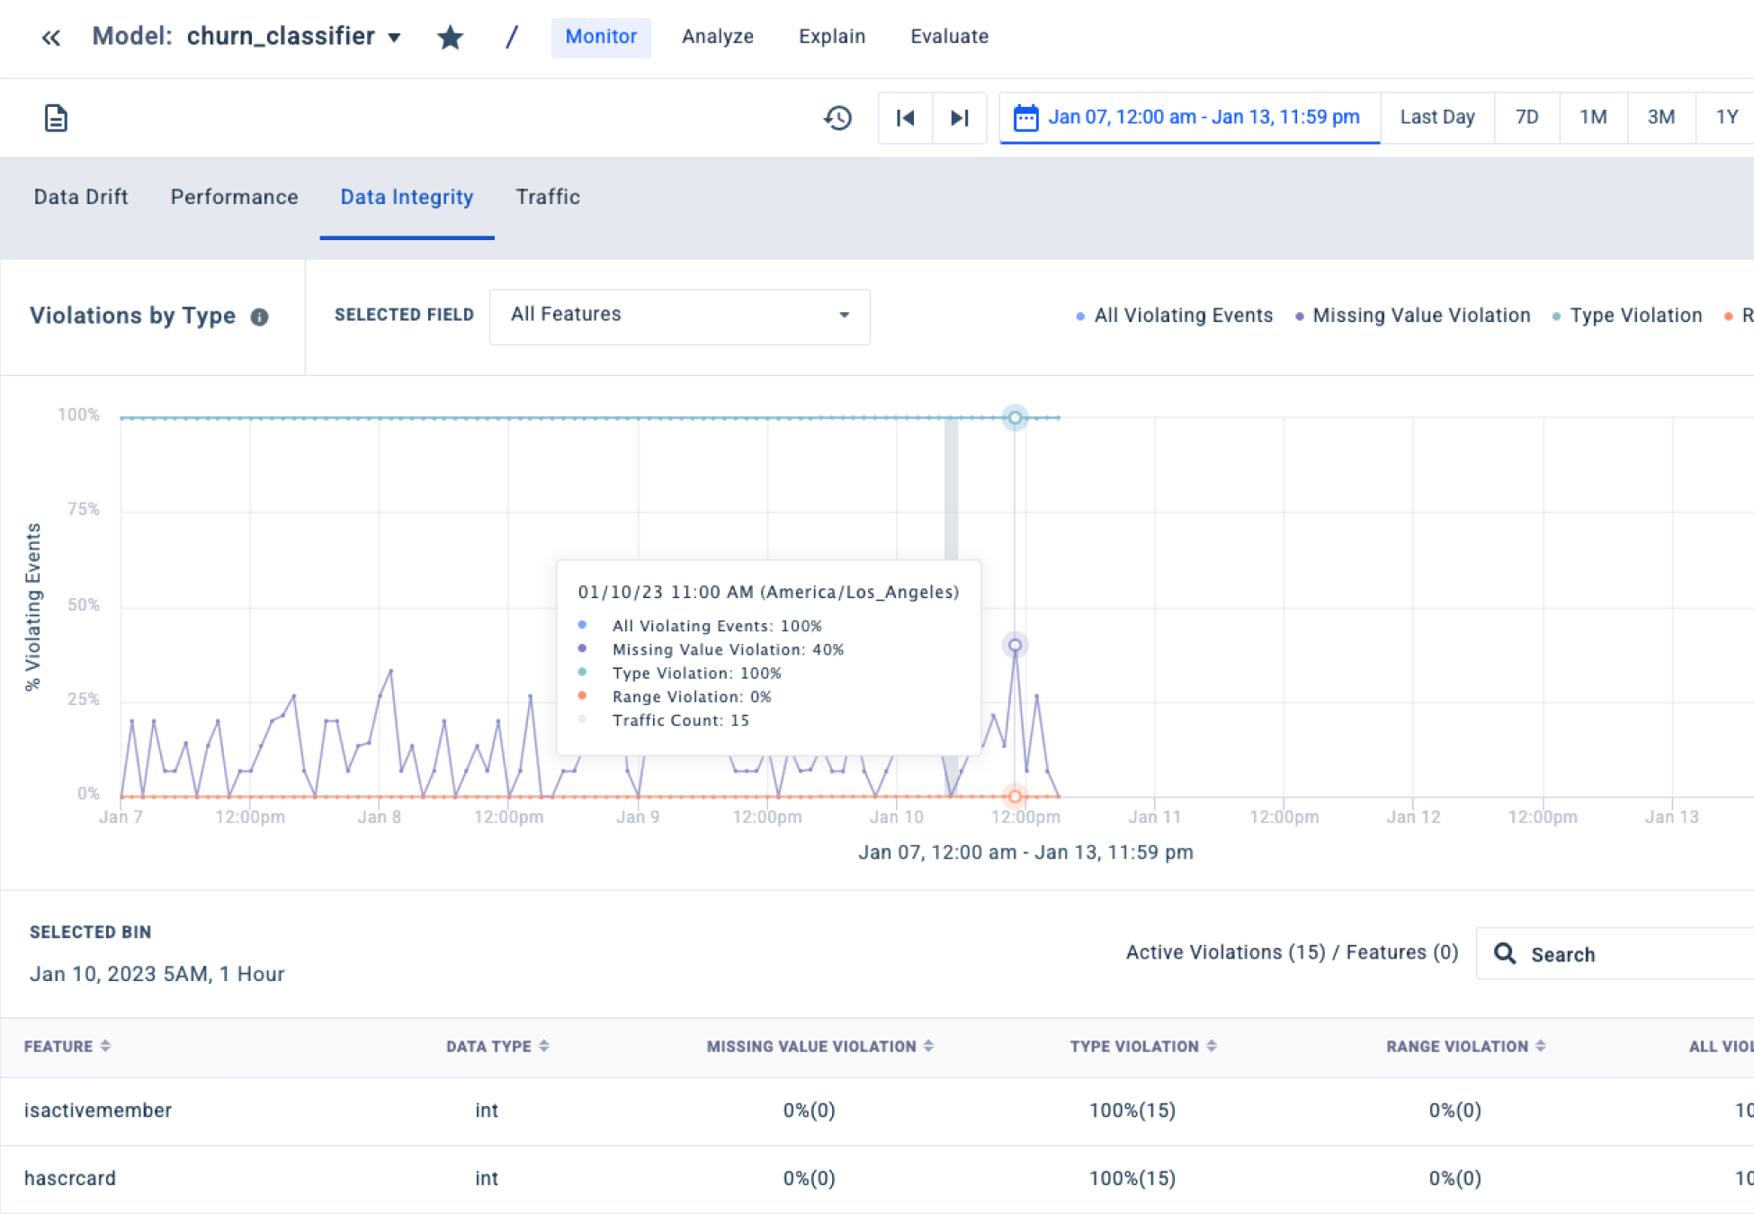The height and width of the screenshot is (1214, 1754).
Task: Click the calendar date range icon
Action: (x=1025, y=117)
